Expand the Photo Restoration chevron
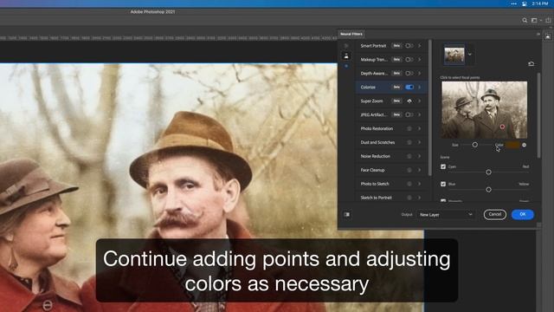 point(420,129)
